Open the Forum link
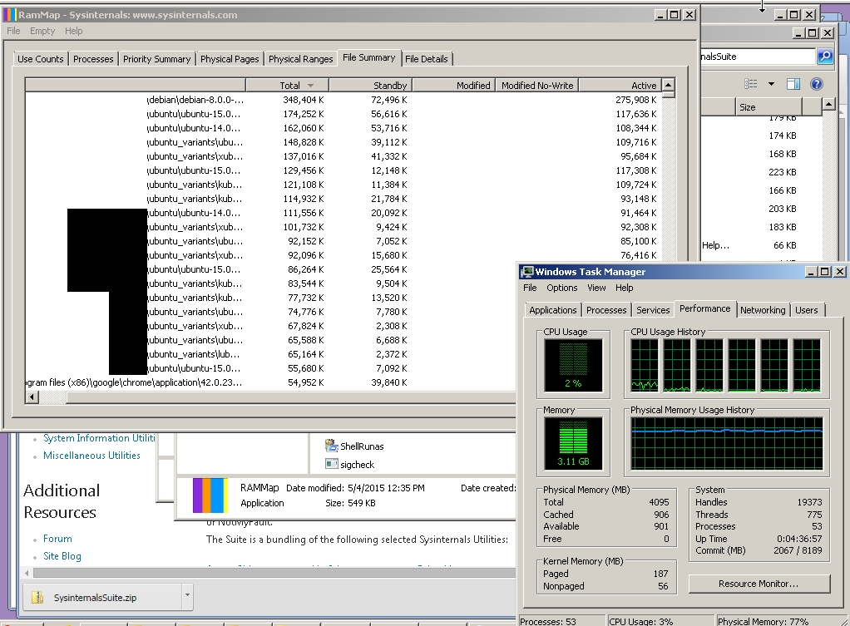850x626 pixels. 57,539
